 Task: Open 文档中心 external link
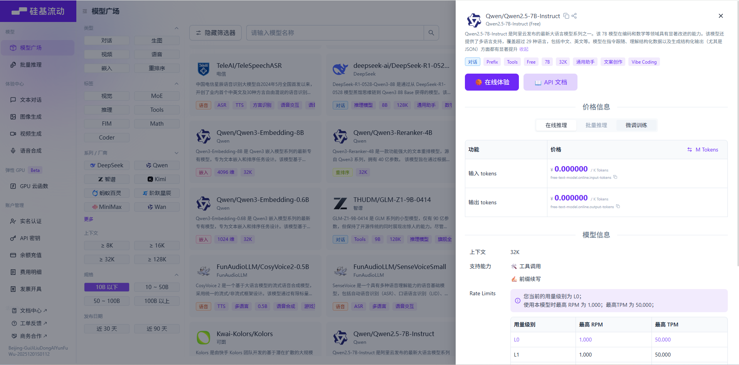pyautogui.click(x=29, y=311)
